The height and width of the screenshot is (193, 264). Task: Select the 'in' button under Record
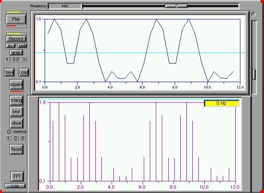tap(10, 46)
